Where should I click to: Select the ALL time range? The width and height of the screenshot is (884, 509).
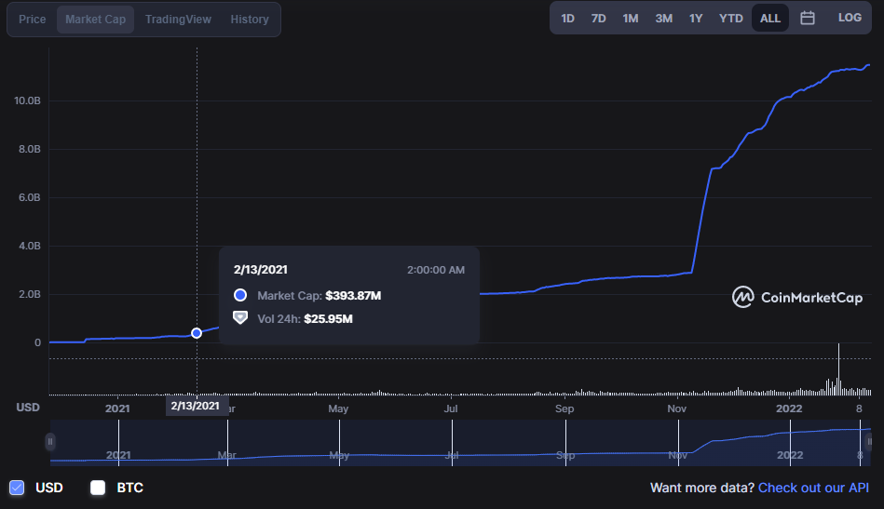[770, 18]
